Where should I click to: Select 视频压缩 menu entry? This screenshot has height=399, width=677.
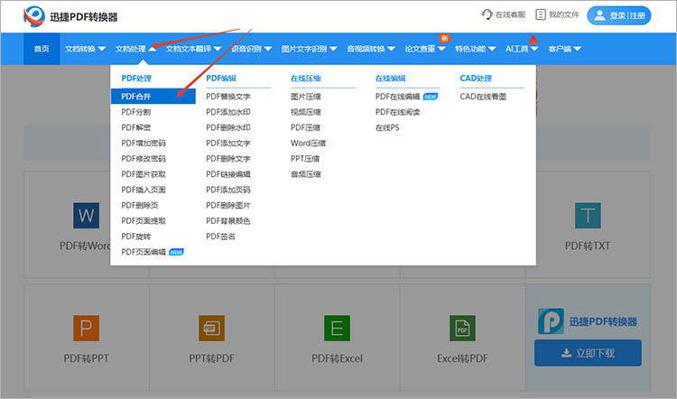[306, 112]
